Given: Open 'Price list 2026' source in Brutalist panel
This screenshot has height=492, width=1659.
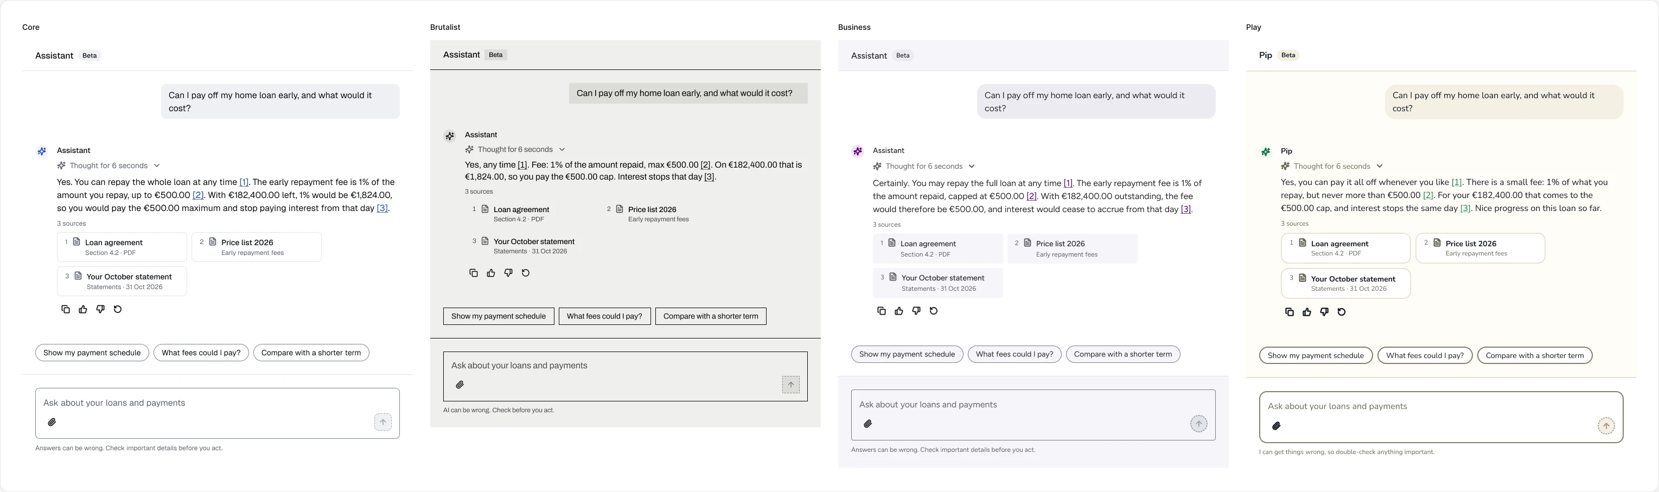Looking at the screenshot, I should coord(665,214).
